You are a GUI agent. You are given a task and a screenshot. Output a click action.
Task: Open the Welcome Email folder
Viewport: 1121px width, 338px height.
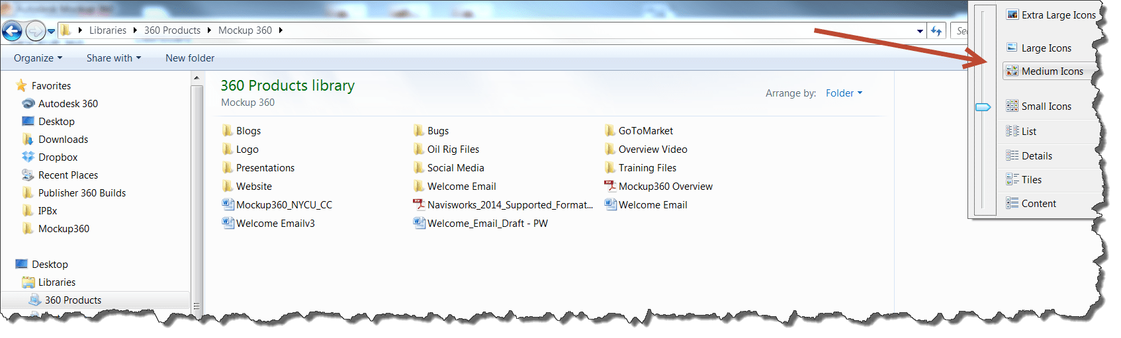tap(455, 186)
